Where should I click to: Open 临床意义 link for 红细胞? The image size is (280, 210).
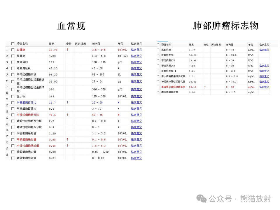(x=136, y=56)
